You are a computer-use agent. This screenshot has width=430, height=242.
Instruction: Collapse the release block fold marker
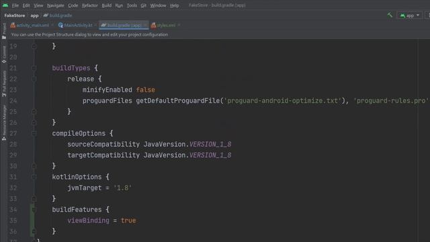point(34,79)
